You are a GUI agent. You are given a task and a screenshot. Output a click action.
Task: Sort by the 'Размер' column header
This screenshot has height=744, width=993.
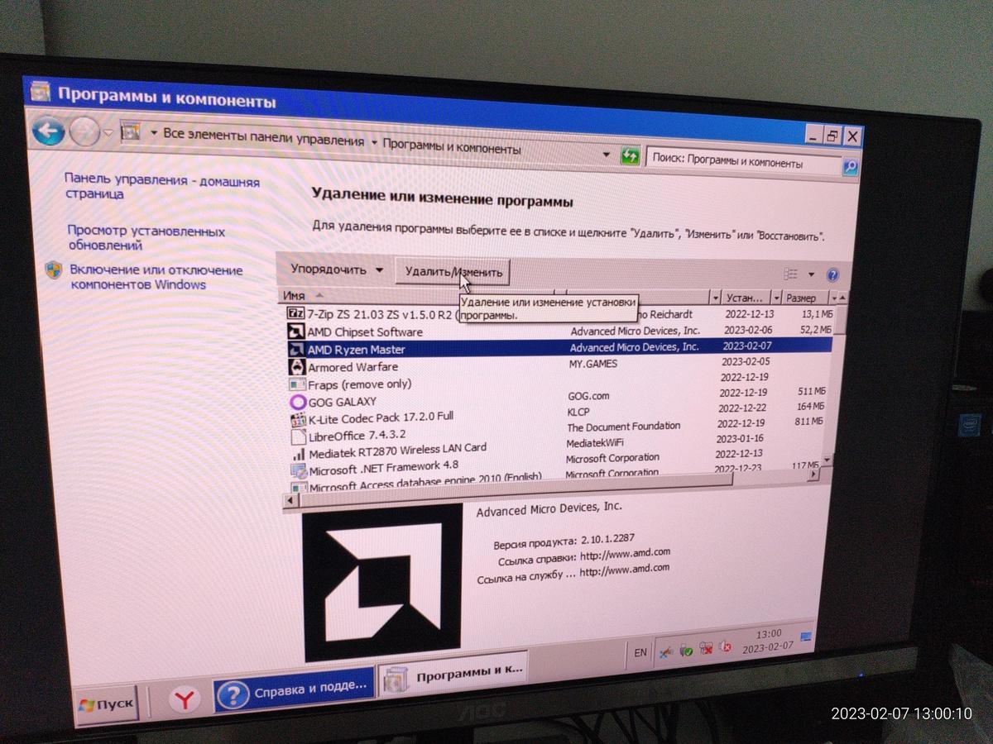pos(804,298)
